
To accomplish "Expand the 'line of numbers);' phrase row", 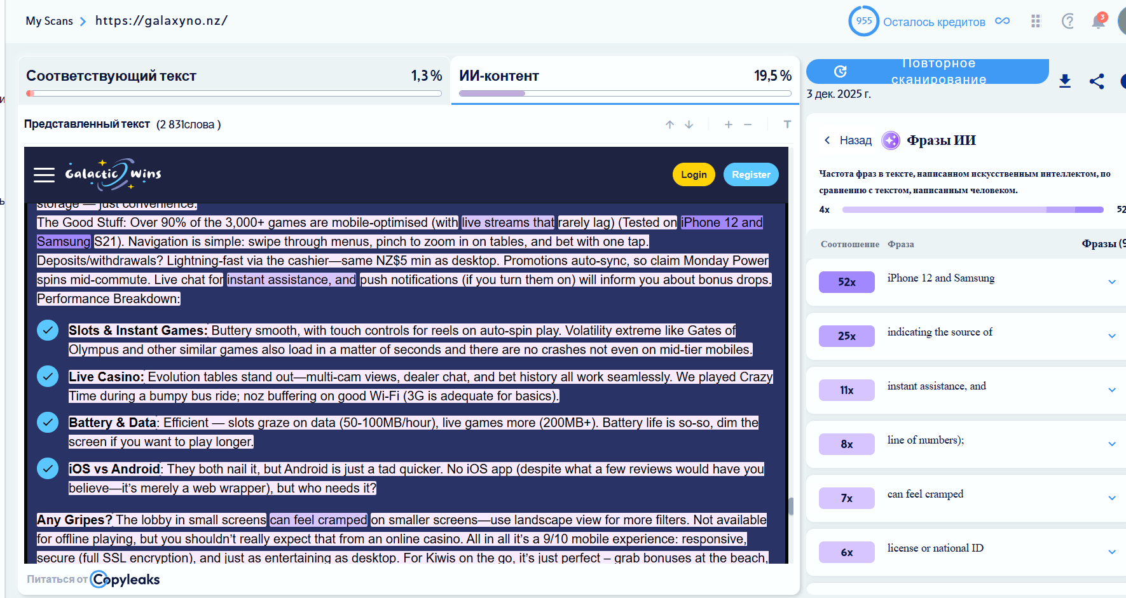I will coord(1112,444).
